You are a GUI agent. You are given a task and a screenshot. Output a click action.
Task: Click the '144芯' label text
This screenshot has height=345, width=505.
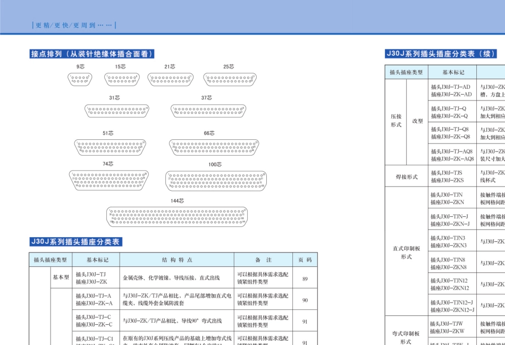point(177,201)
